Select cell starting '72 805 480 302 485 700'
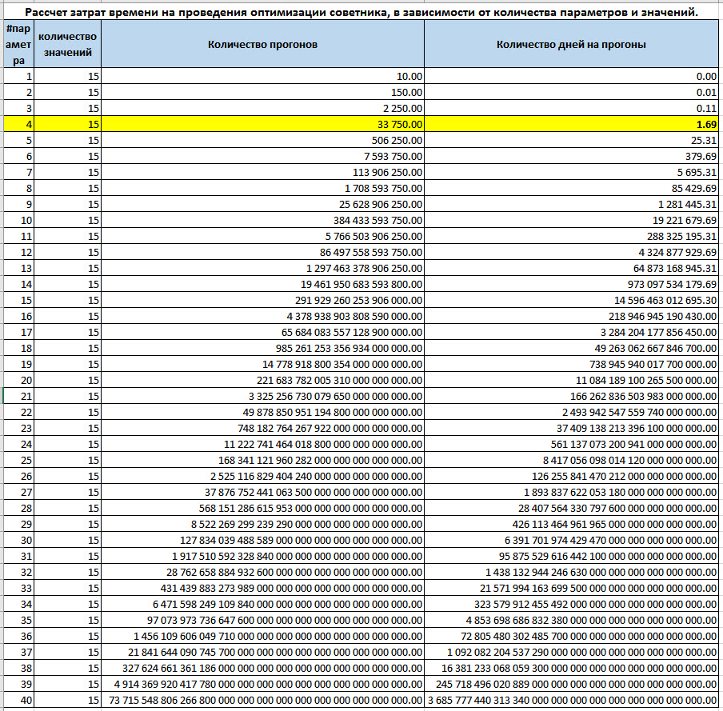723x711 pixels. pos(571,636)
